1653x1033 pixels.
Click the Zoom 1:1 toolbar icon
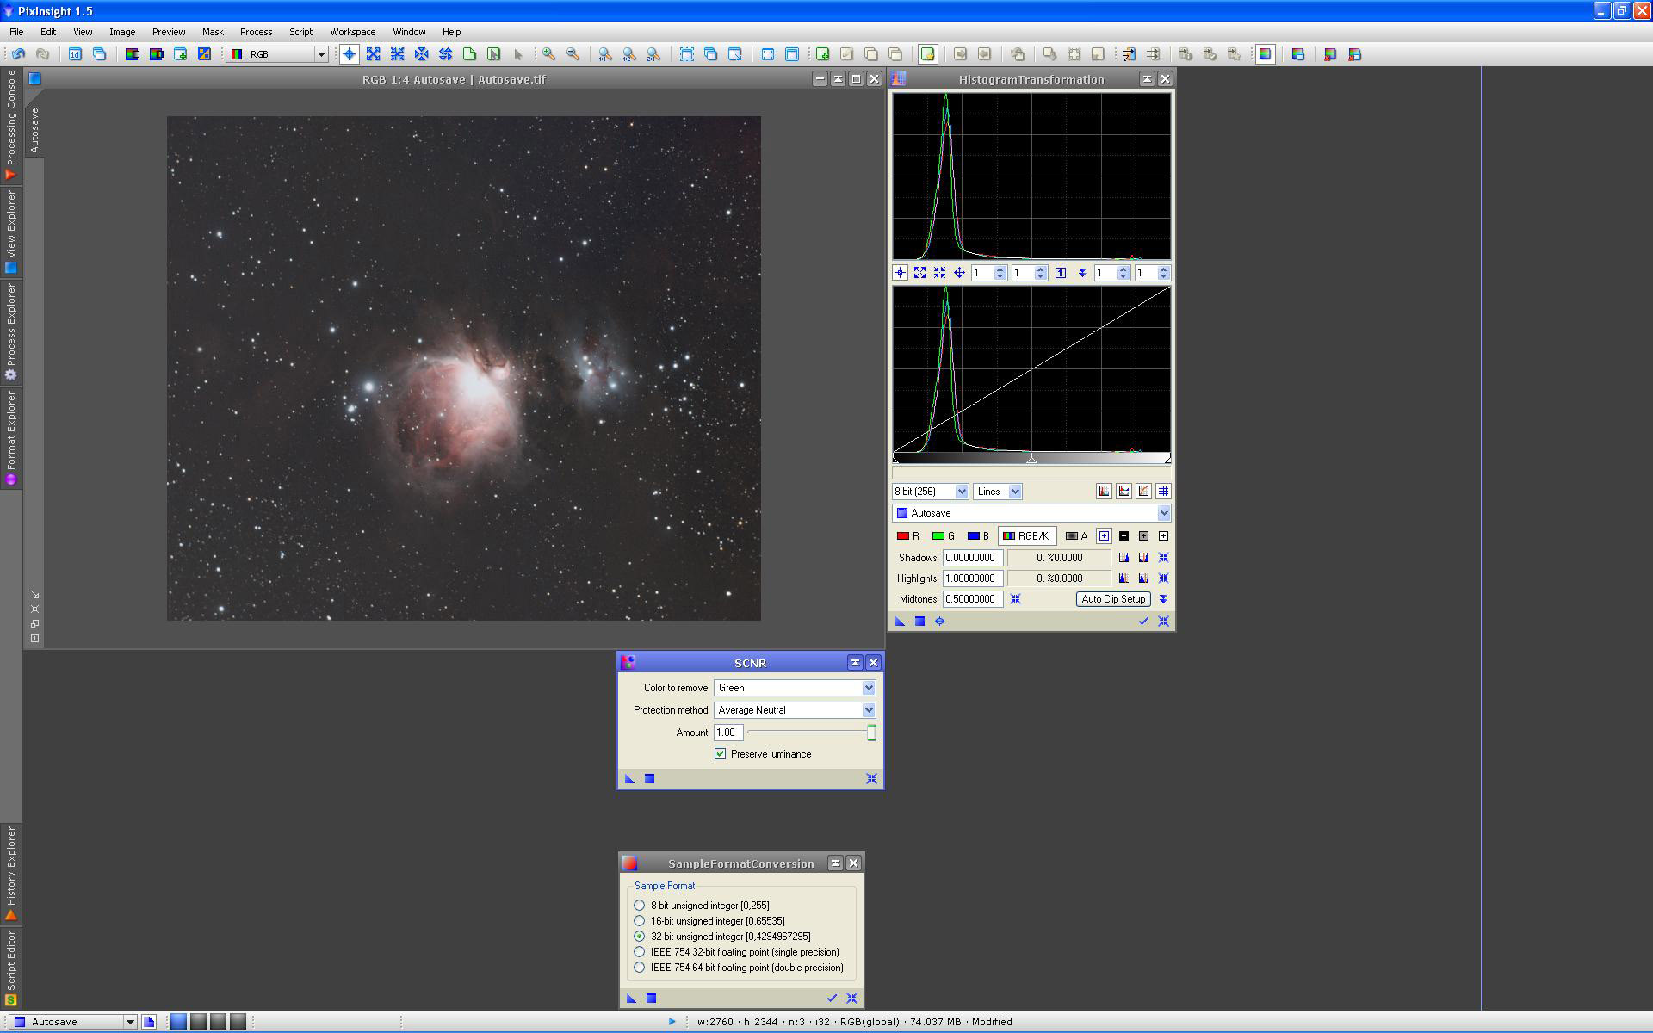coord(605,54)
